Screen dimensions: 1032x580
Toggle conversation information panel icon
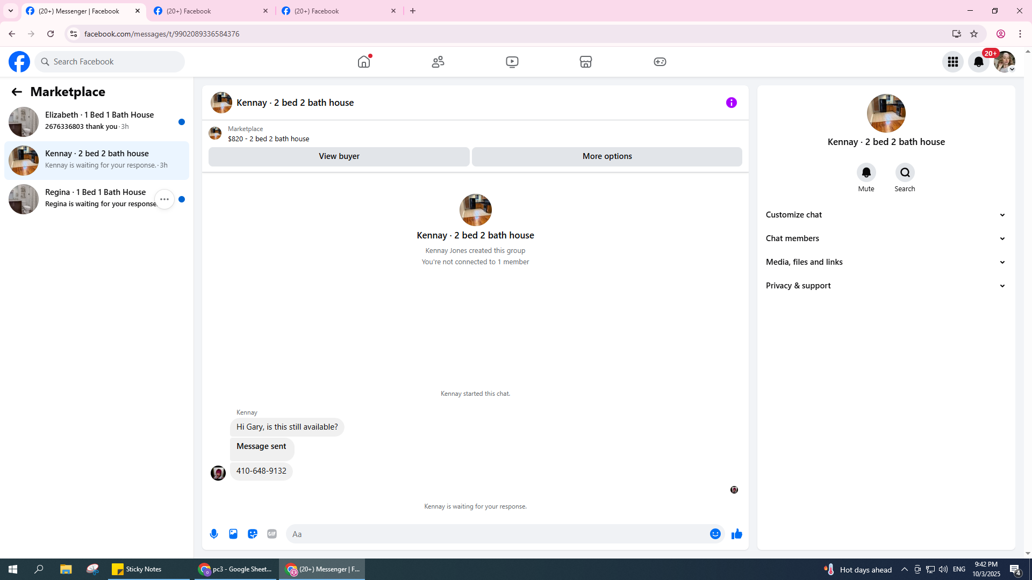click(x=732, y=103)
